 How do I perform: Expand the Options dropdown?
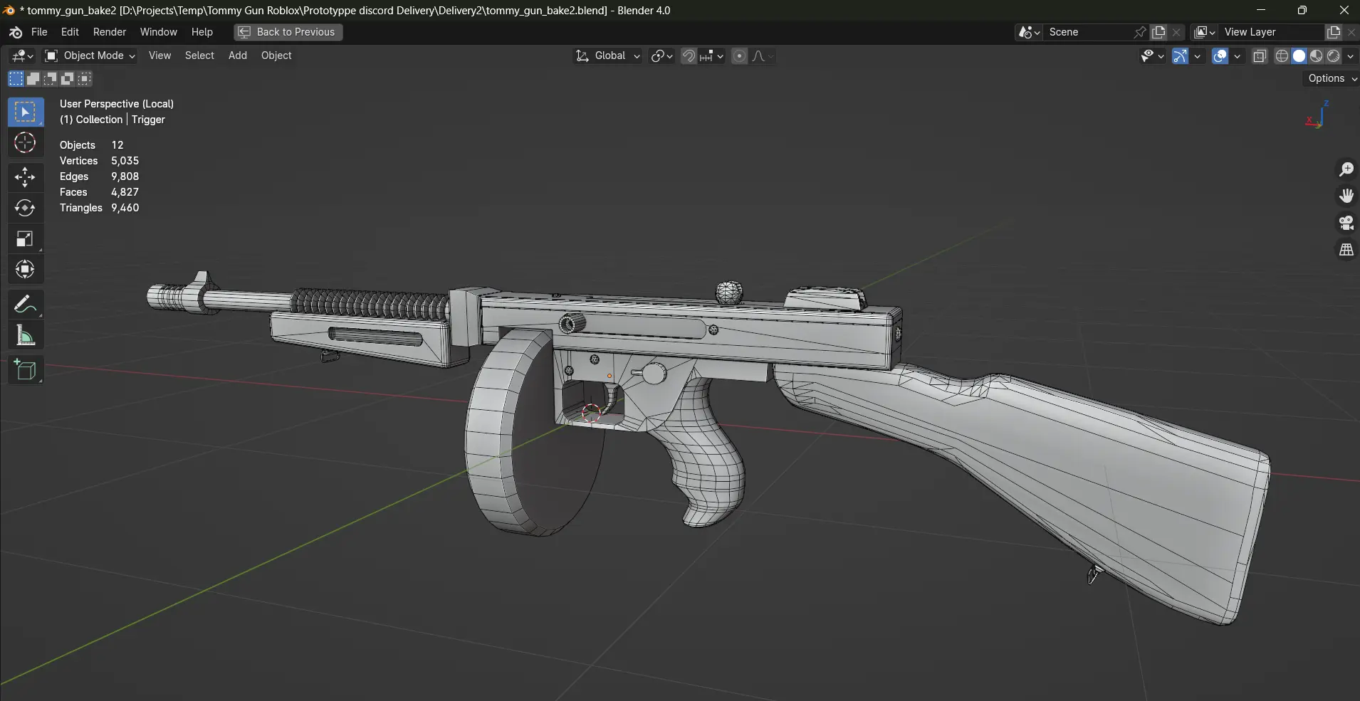1331,78
